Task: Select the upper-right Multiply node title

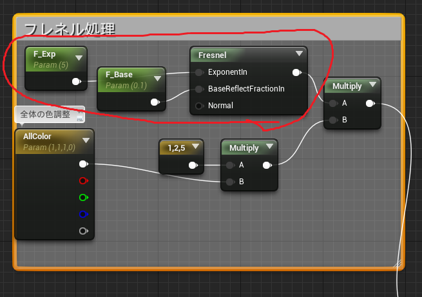Action: point(347,86)
